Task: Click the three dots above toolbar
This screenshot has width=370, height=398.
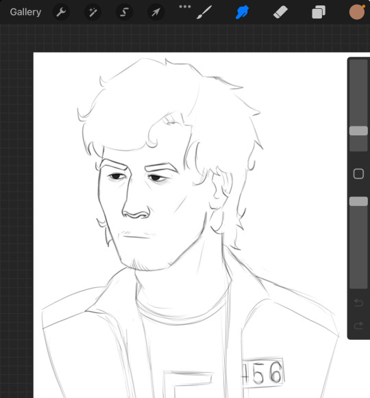Action: click(185, 7)
